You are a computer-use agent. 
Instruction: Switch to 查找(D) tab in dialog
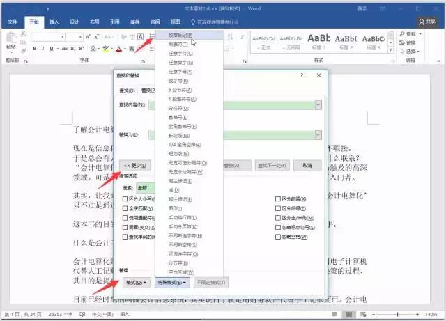coord(127,91)
